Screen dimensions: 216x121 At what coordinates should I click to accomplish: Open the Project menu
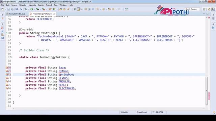click(49, 5)
